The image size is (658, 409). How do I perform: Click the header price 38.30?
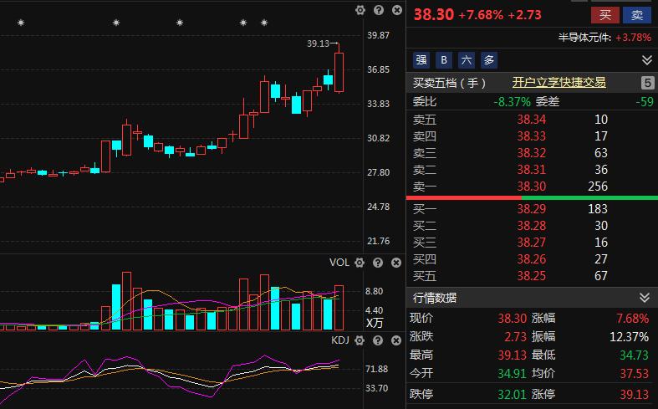[434, 15]
